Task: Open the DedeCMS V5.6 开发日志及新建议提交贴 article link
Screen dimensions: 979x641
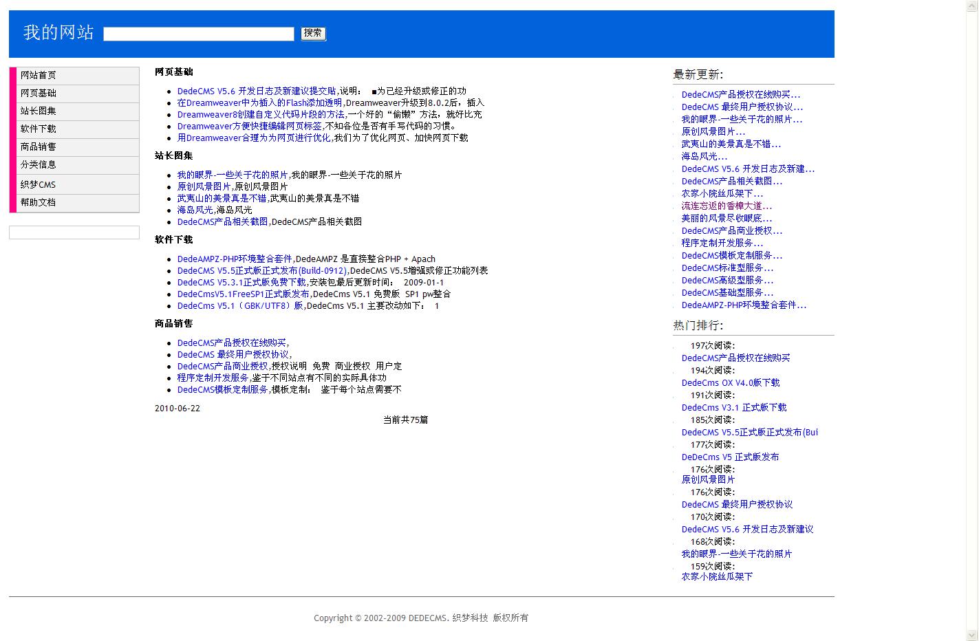Action: [x=257, y=91]
